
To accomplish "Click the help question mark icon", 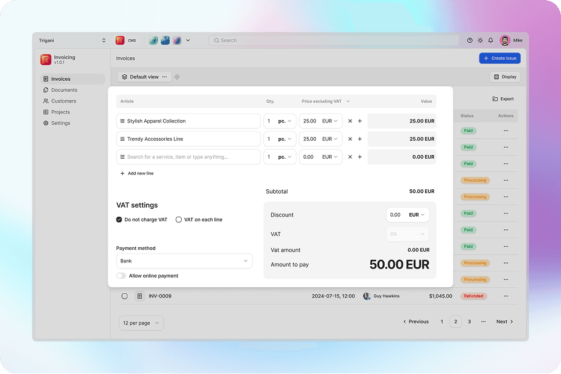I will (x=470, y=40).
